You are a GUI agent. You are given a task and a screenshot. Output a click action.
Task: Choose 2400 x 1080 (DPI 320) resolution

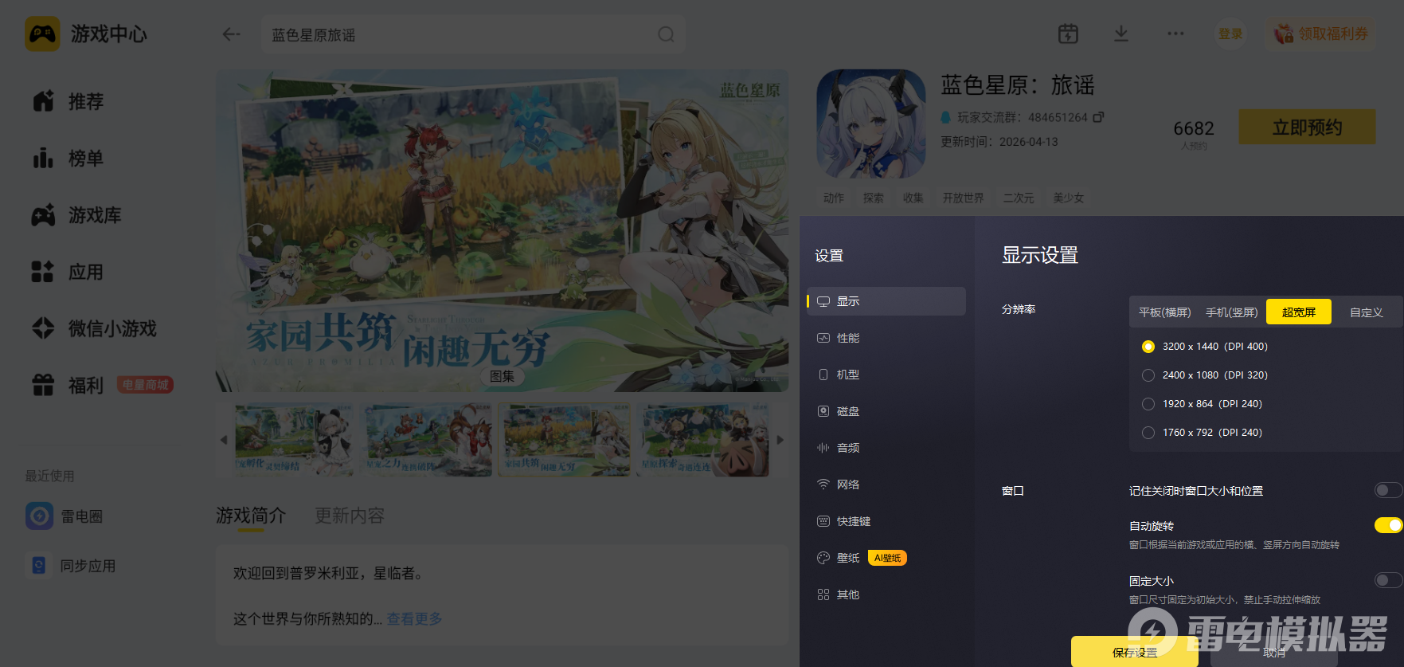click(1207, 375)
